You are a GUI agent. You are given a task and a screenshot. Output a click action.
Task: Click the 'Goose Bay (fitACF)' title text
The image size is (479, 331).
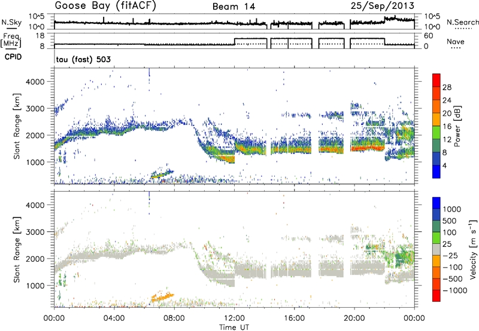point(105,6)
